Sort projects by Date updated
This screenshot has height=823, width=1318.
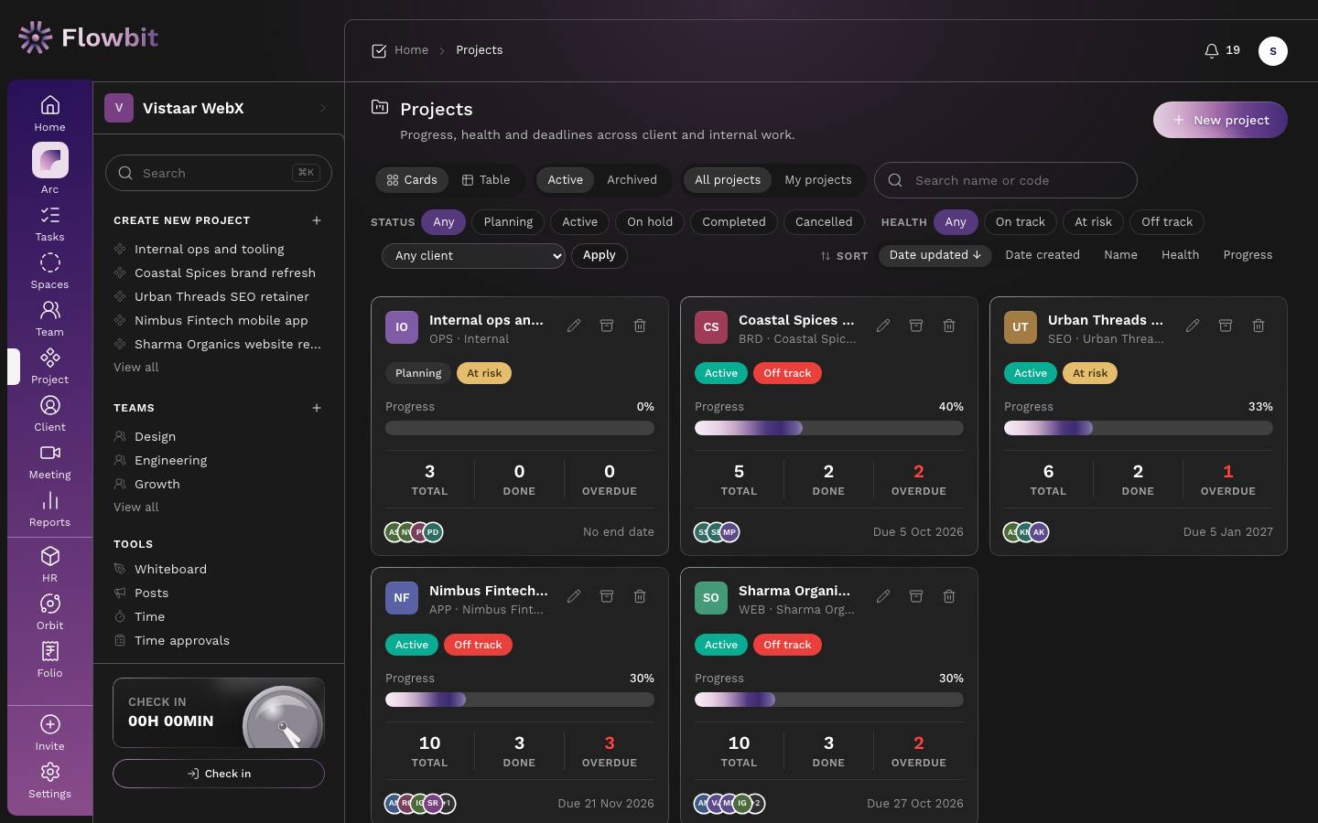pos(934,255)
